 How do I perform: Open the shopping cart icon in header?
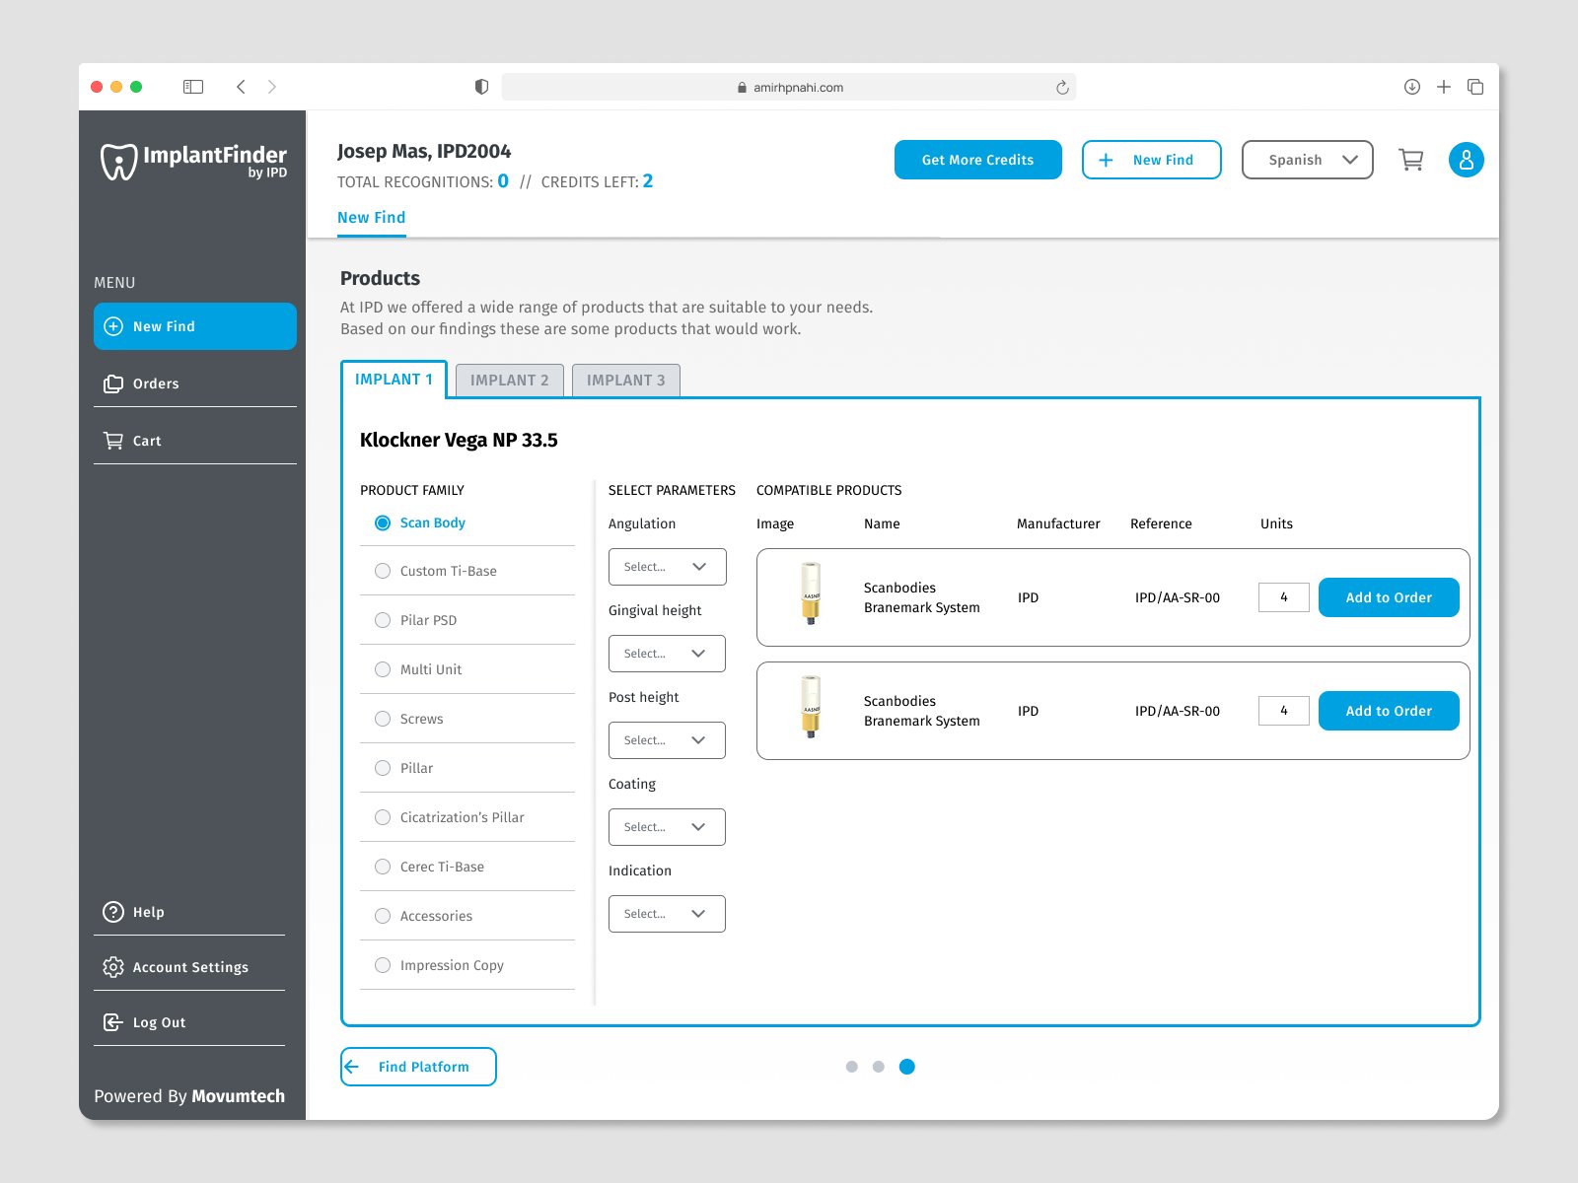pos(1411,160)
